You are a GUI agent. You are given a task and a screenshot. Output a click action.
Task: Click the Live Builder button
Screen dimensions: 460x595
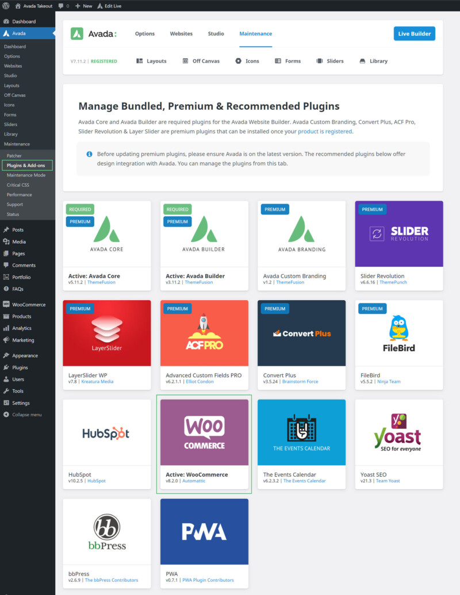[x=414, y=33]
